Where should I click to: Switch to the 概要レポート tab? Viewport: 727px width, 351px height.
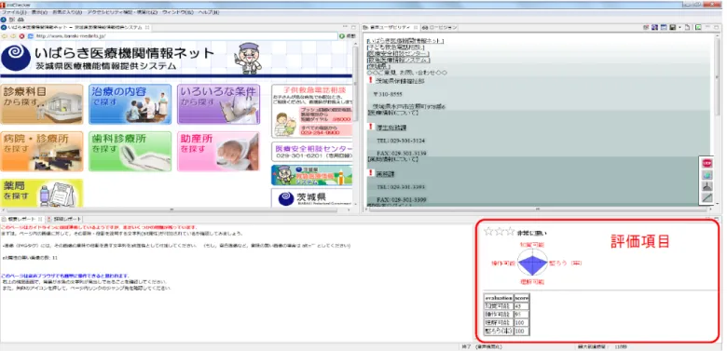[x=22, y=219]
